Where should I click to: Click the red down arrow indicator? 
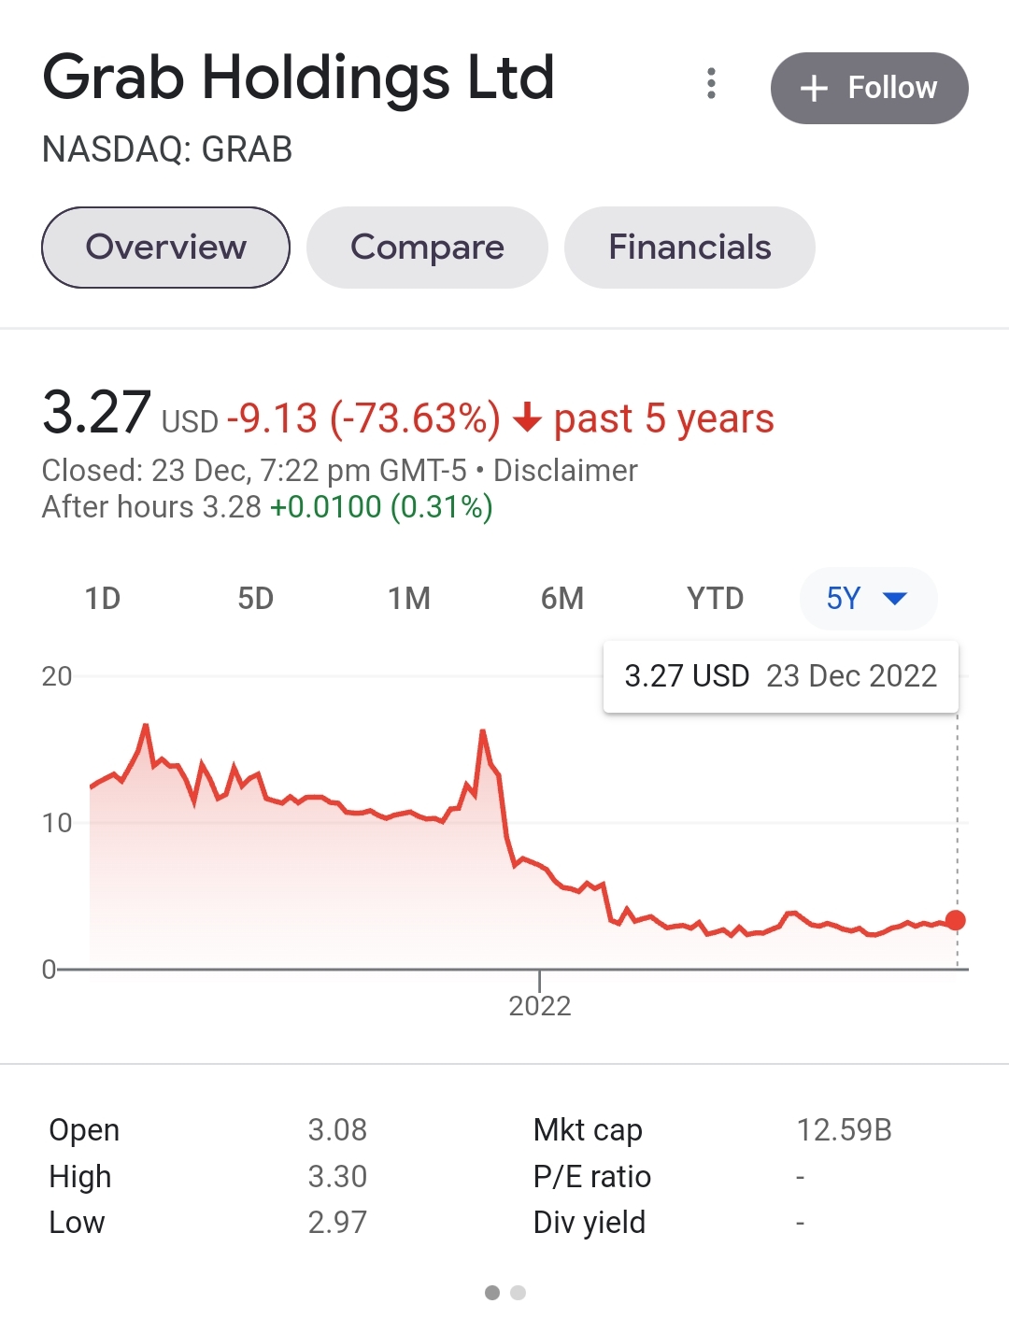tap(528, 418)
